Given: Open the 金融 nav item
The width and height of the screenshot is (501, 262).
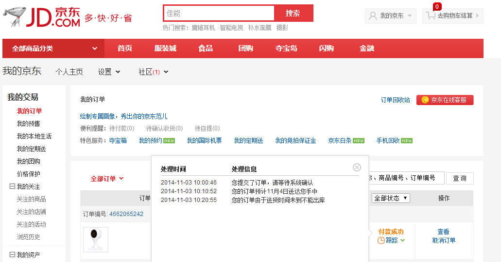Looking at the screenshot, I should point(367,48).
